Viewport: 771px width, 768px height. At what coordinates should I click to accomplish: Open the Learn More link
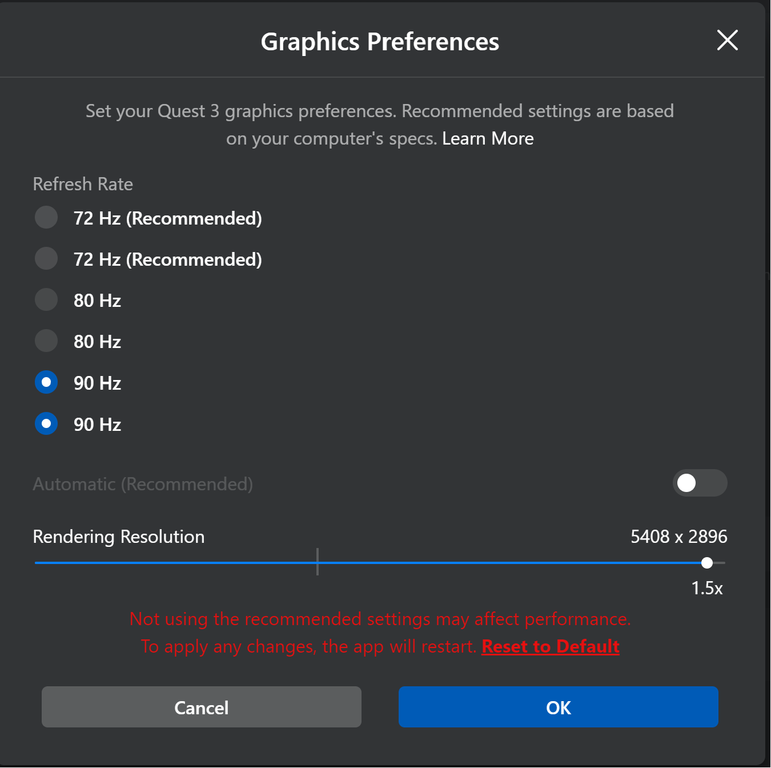click(487, 139)
